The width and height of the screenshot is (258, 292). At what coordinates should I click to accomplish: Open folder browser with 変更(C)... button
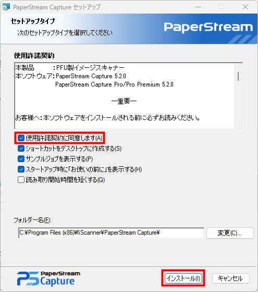(230, 233)
